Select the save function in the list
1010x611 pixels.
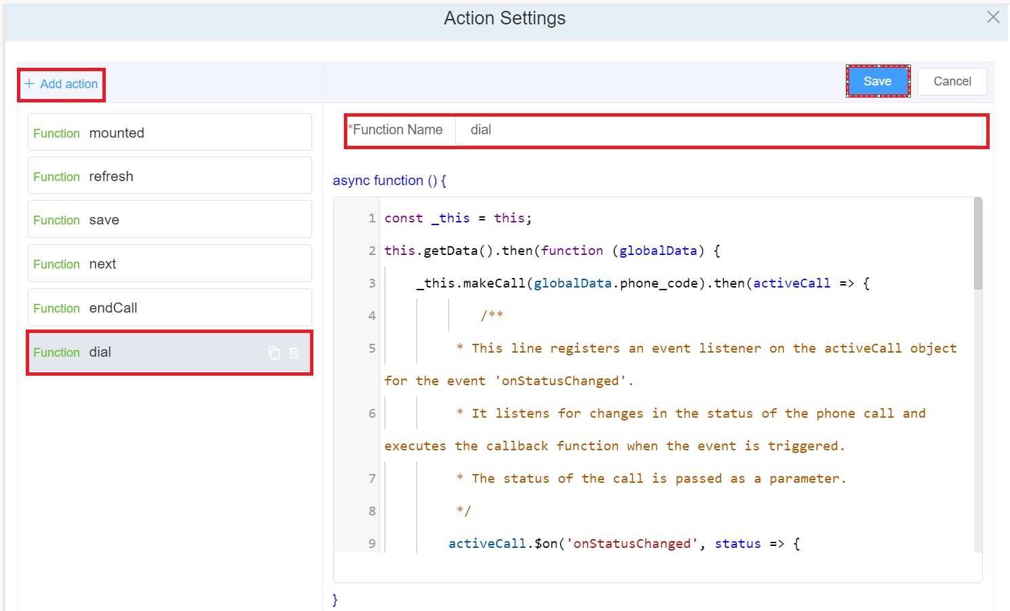(170, 220)
